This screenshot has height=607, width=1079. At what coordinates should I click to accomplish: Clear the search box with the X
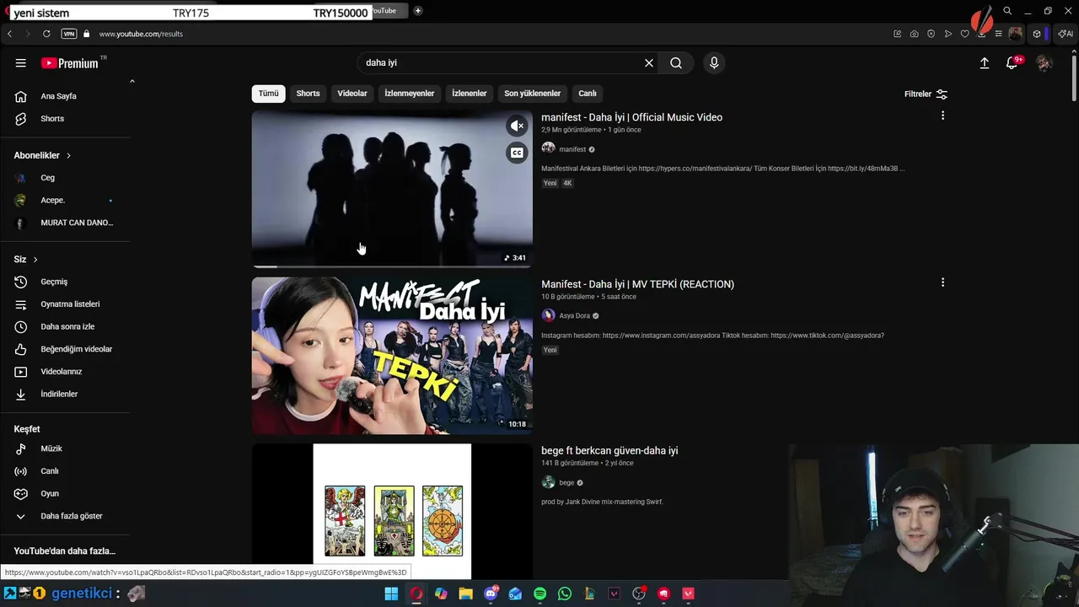pyautogui.click(x=649, y=63)
